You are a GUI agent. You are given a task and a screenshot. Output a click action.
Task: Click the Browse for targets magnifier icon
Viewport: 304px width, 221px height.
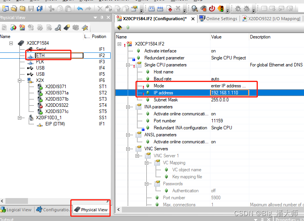(x=195, y=9)
